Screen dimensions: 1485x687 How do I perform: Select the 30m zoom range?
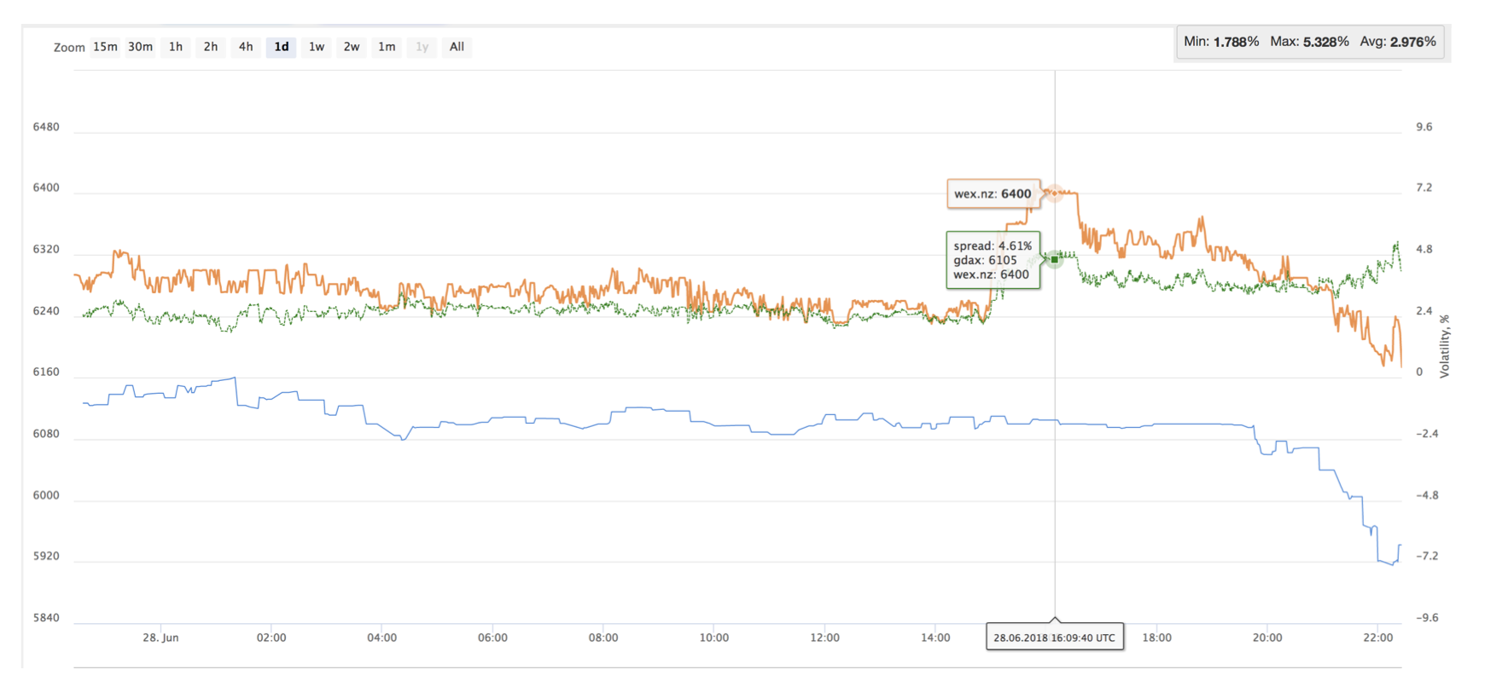coord(140,47)
